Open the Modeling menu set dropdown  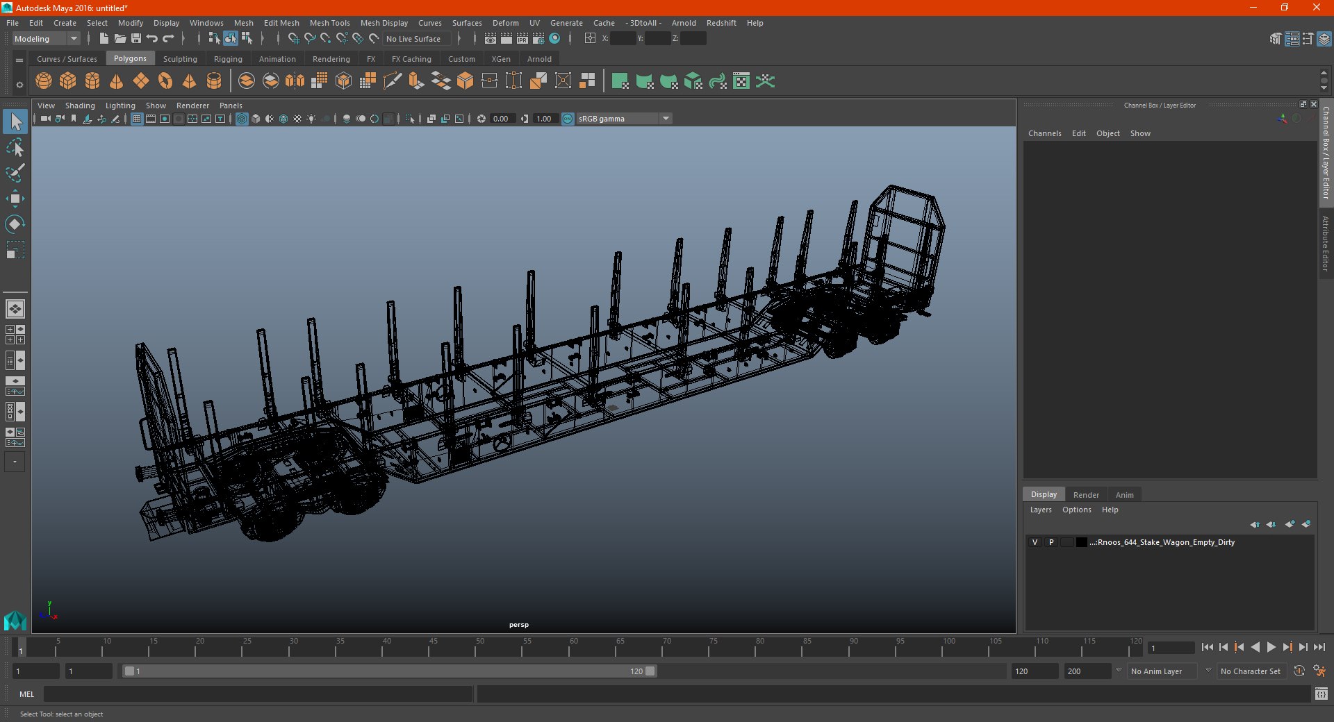coord(47,39)
